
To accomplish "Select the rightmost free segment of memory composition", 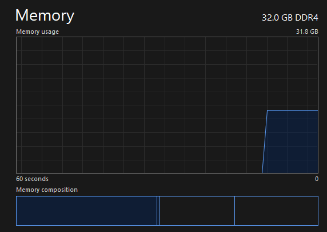I will coord(277,211).
